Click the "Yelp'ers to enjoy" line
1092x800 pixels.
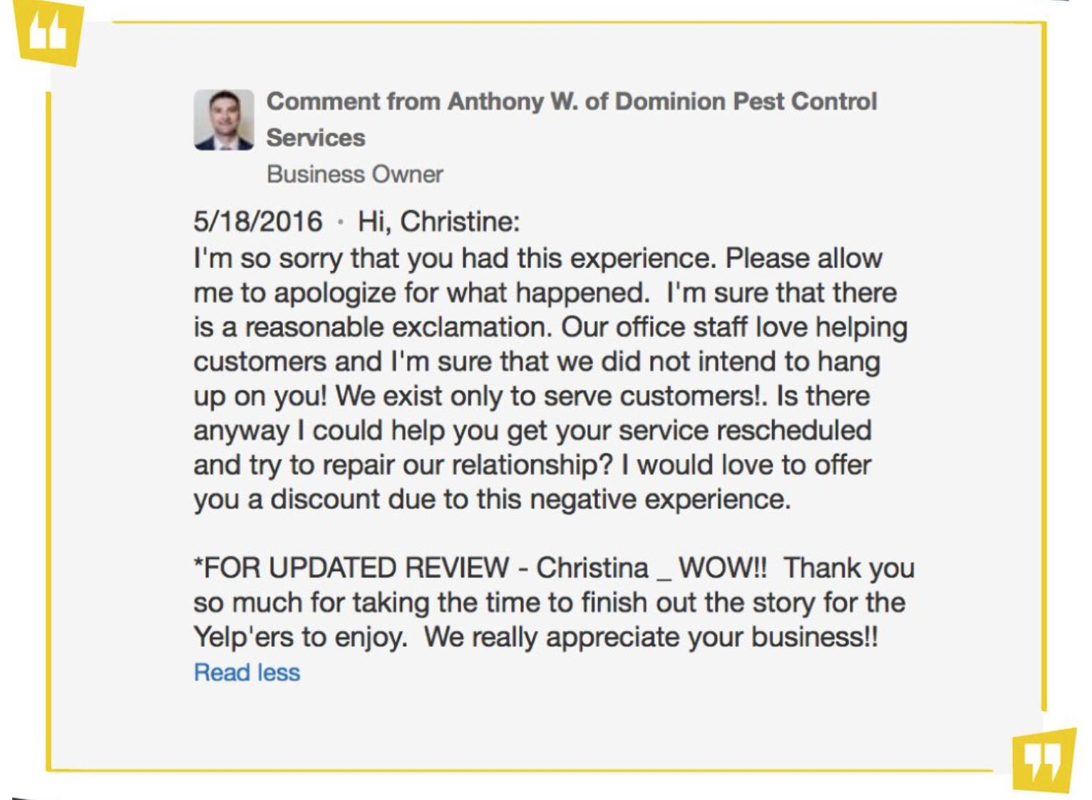coord(536,637)
